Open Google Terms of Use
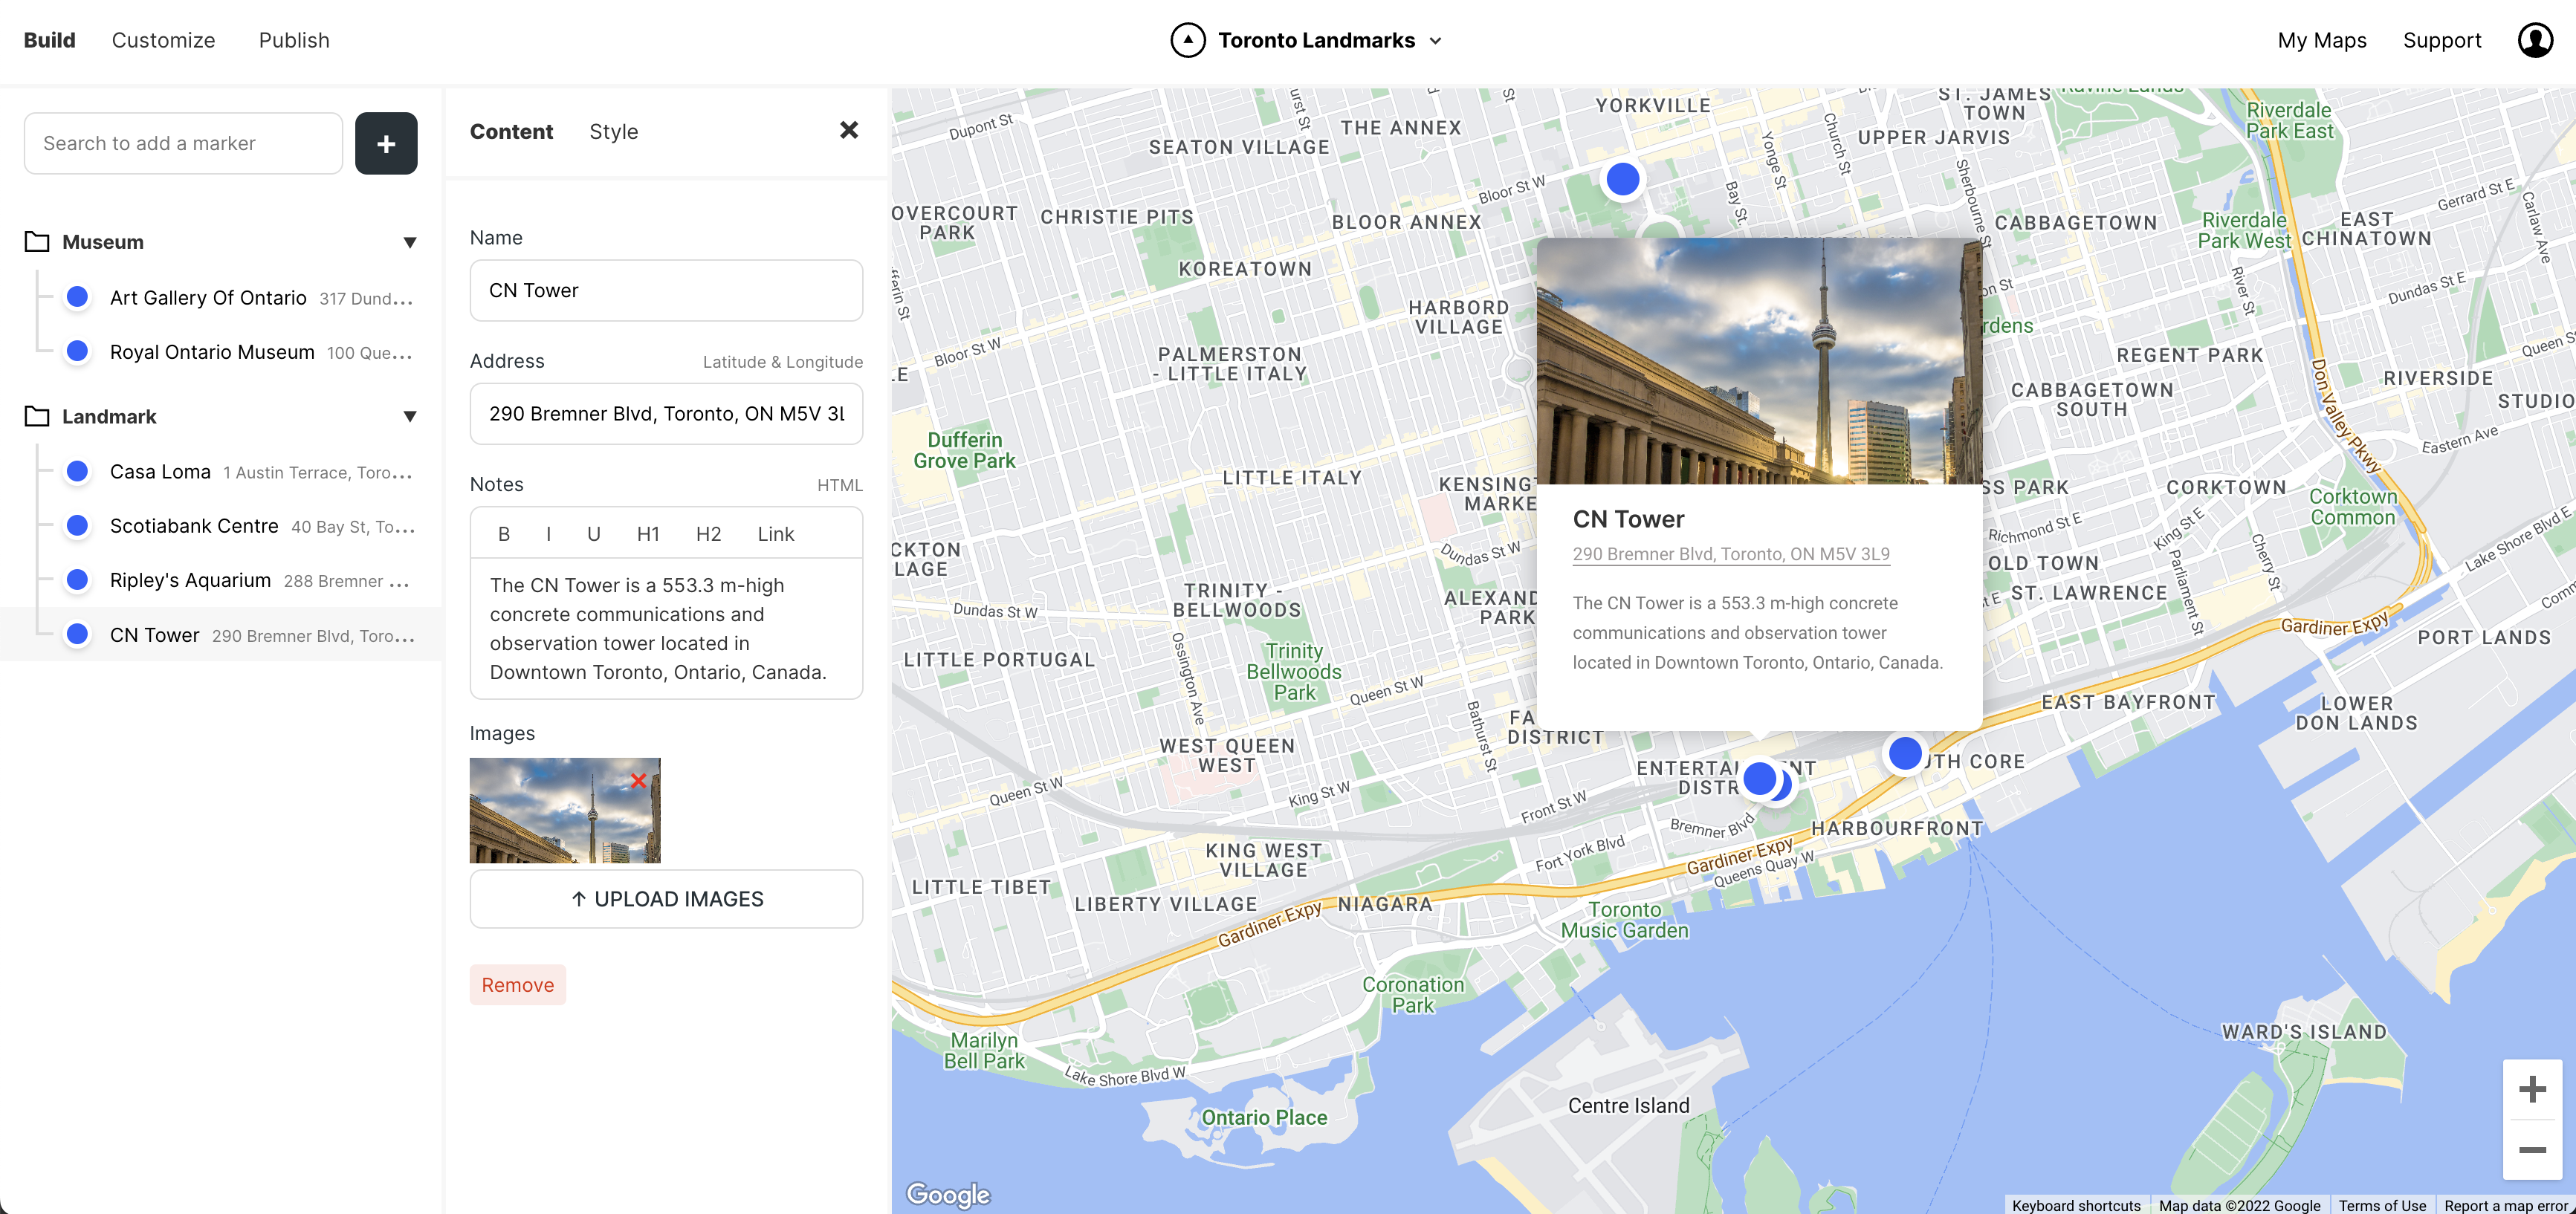Image resolution: width=2576 pixels, height=1214 pixels. coord(2382,1205)
